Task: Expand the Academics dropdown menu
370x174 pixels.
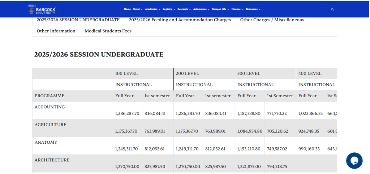Action: pyautogui.click(x=152, y=9)
